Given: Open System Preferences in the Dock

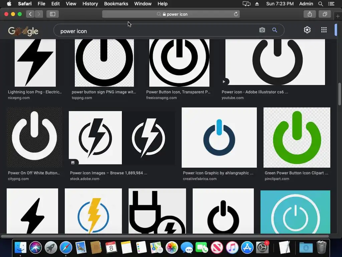Looking at the screenshot, I should click(x=262, y=248).
